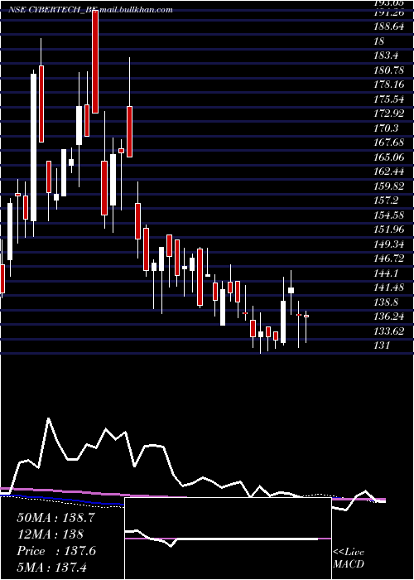Click the price label 180.78
Viewport: 414px width, 580px height.
pos(390,70)
